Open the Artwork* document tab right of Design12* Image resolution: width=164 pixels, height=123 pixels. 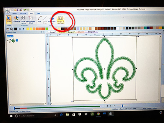point(81,32)
